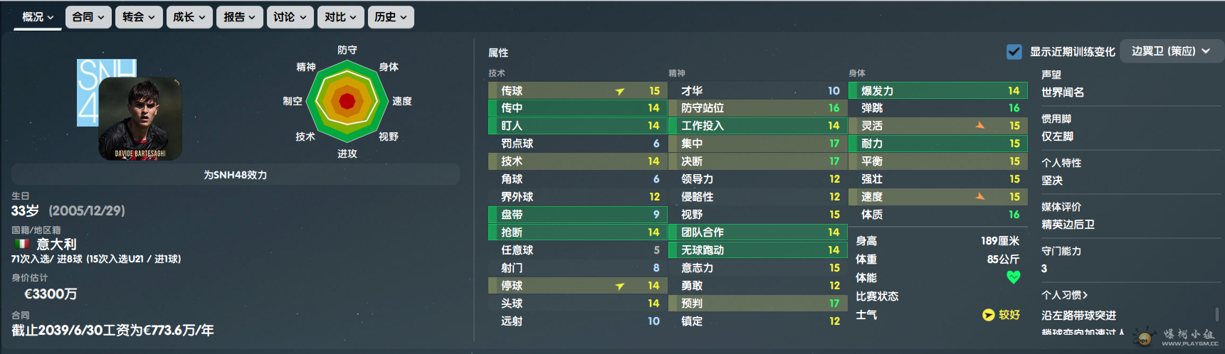Click the agility training change arrow
Viewport: 1225px width, 354px height.
click(x=980, y=125)
